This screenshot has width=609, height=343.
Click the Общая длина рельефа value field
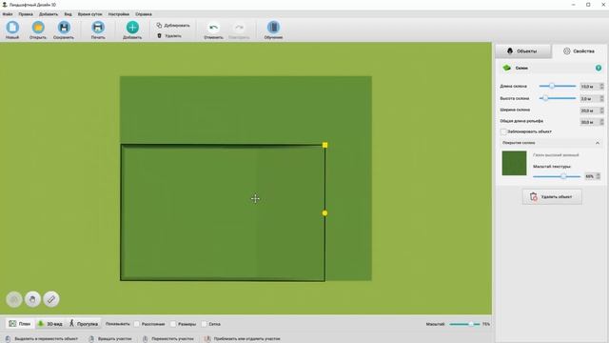pos(589,122)
